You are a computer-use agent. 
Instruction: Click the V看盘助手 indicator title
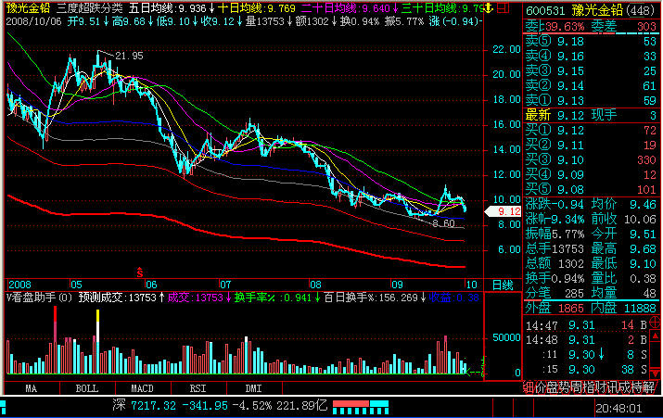(39, 298)
